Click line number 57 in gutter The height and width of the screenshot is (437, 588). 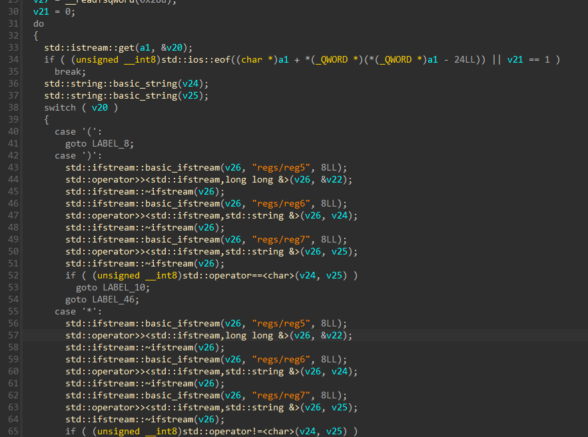13,336
